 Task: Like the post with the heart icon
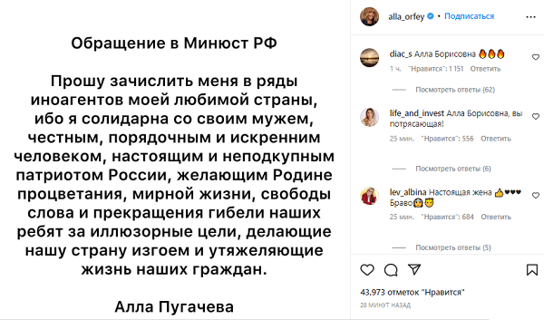click(367, 270)
